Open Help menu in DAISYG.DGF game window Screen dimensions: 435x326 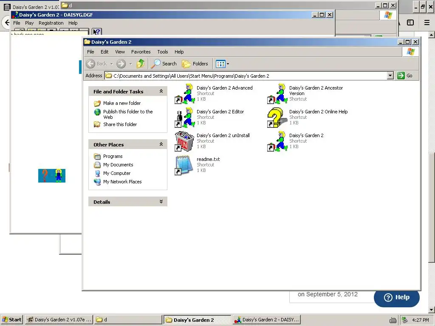point(73,23)
